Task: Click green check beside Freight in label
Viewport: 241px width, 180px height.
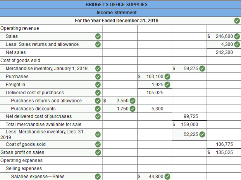Action: coord(98,84)
